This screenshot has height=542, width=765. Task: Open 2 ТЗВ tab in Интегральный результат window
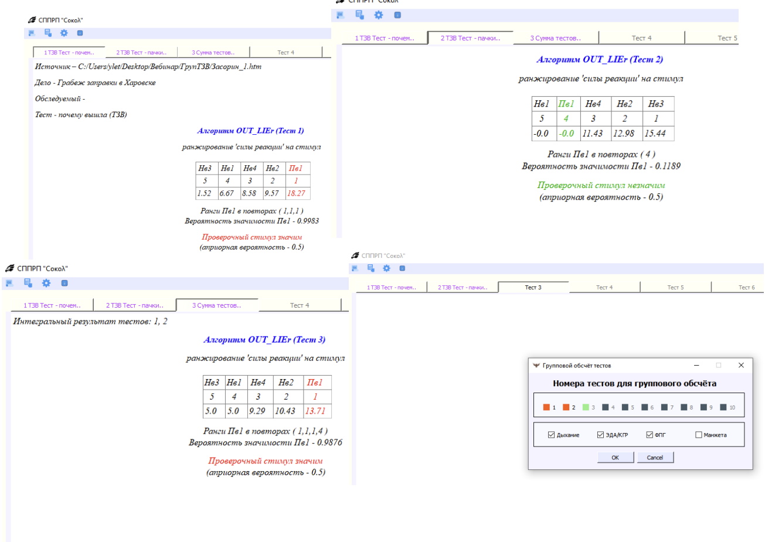point(134,305)
